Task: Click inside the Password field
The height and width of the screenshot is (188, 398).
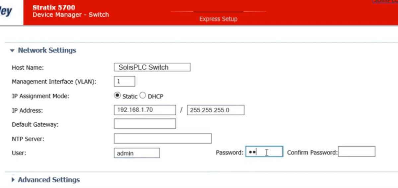Action: coord(264,152)
